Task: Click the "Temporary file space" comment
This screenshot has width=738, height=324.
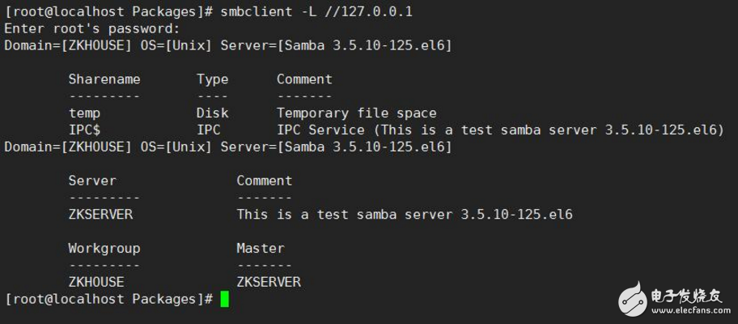Action: (356, 113)
